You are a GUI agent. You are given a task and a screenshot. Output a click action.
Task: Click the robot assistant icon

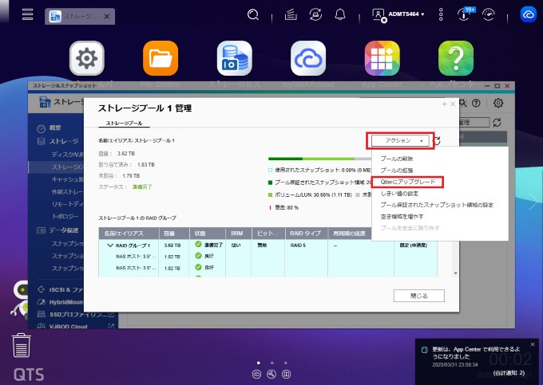pos(21,298)
